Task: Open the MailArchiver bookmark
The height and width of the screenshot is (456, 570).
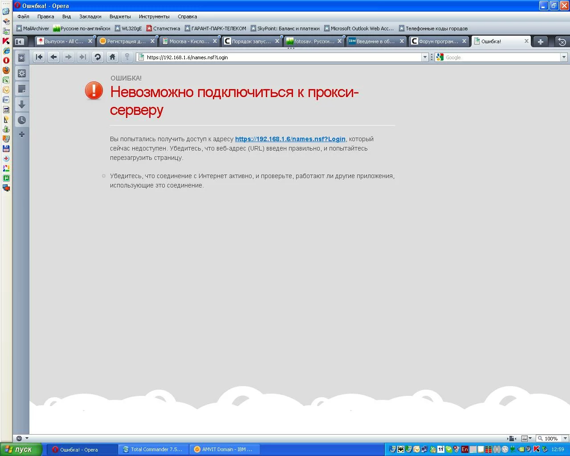Action: coord(33,28)
